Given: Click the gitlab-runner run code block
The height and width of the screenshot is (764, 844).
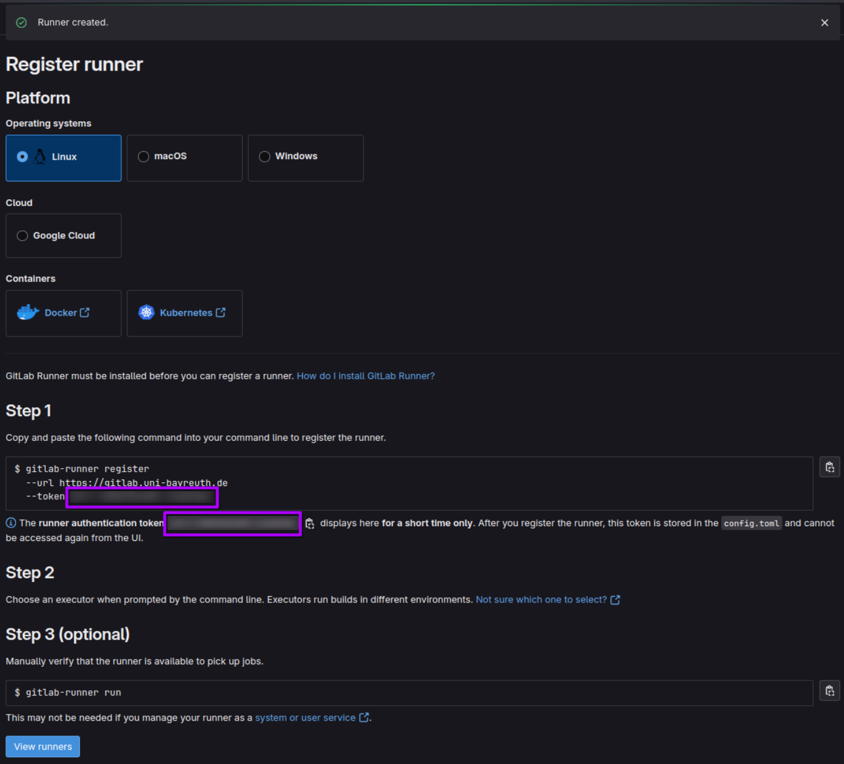Looking at the screenshot, I should (409, 693).
